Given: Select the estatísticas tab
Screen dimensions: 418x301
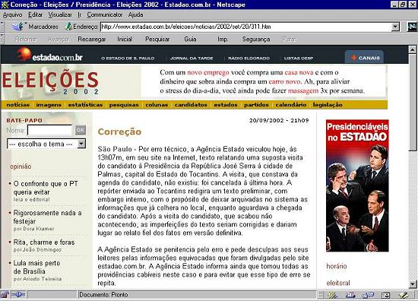Looking at the screenshot, I should [x=85, y=105].
